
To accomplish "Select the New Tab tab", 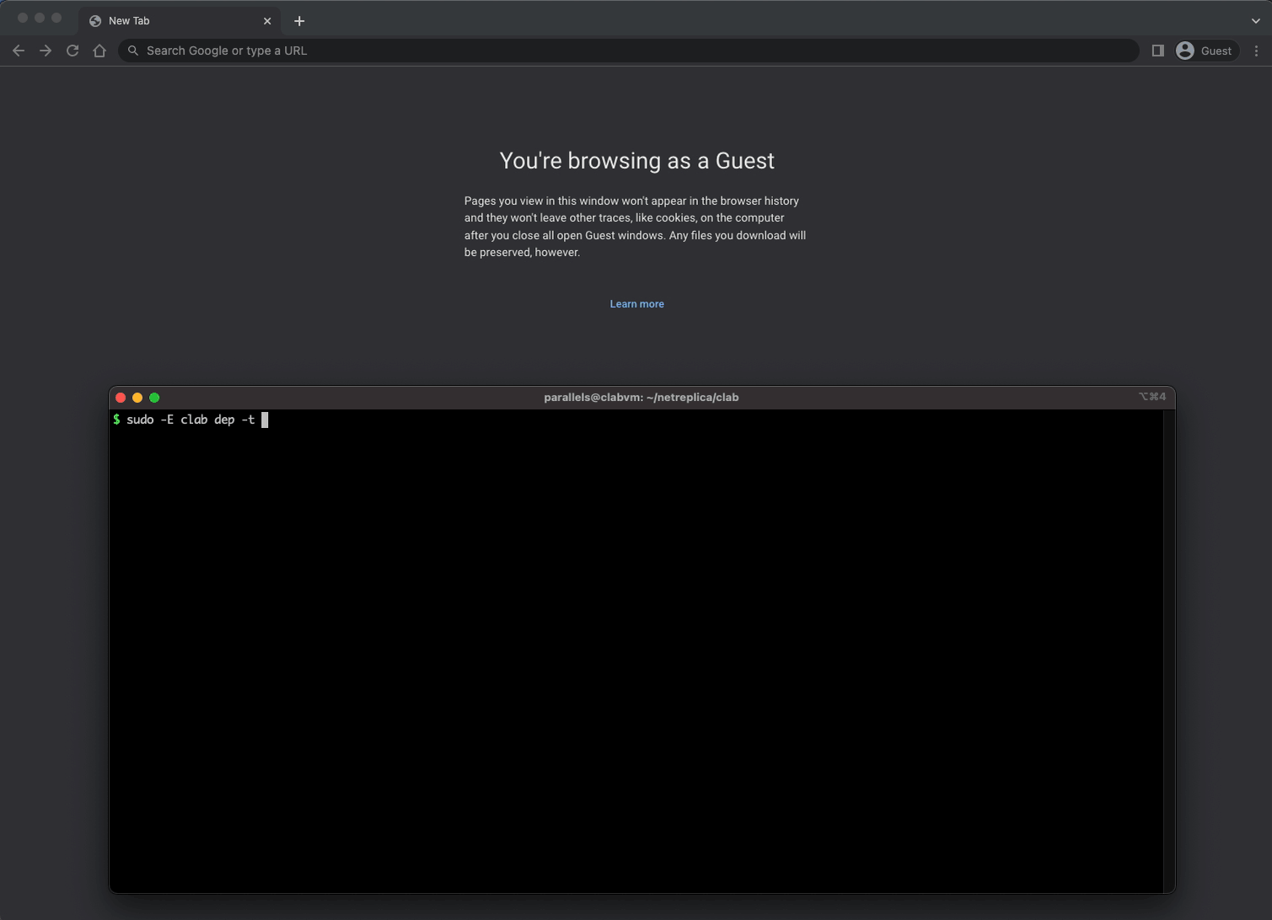I will pos(169,21).
